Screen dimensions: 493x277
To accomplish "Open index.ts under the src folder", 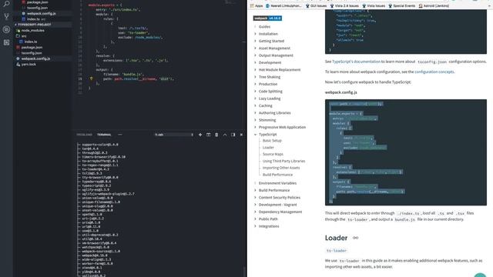I will pyautogui.click(x=31, y=42).
